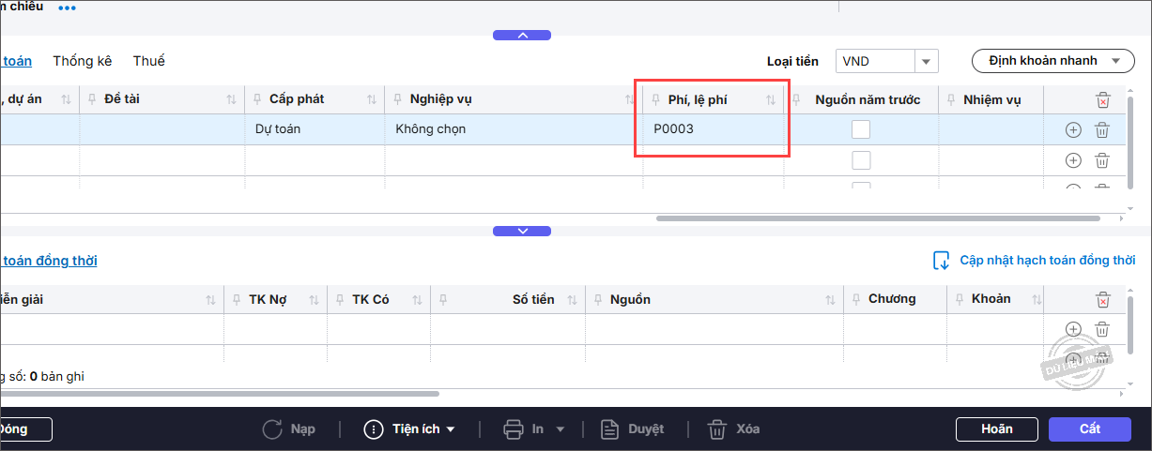Pin the Nhiệm vụ column
The width and height of the screenshot is (1152, 451).
tap(950, 99)
